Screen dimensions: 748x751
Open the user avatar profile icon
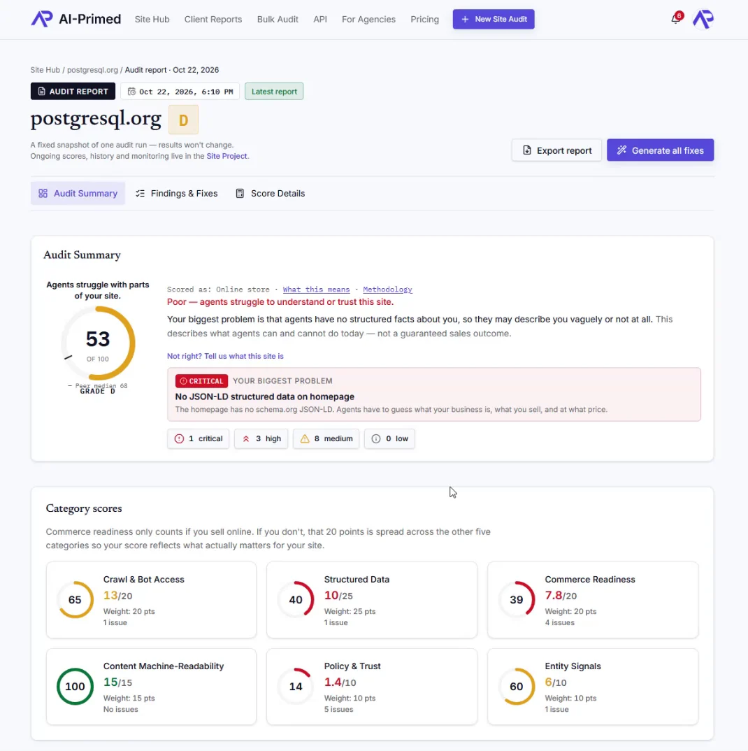pos(703,19)
